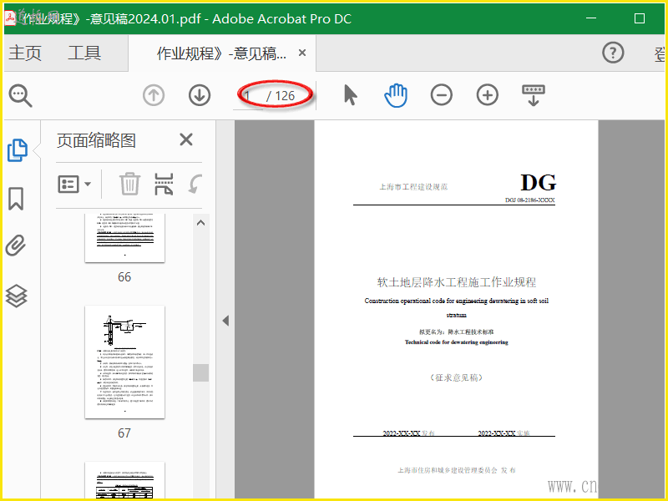The width and height of the screenshot is (668, 501).
Task: Click page label 66 under thumbnail
Action: pos(124,277)
